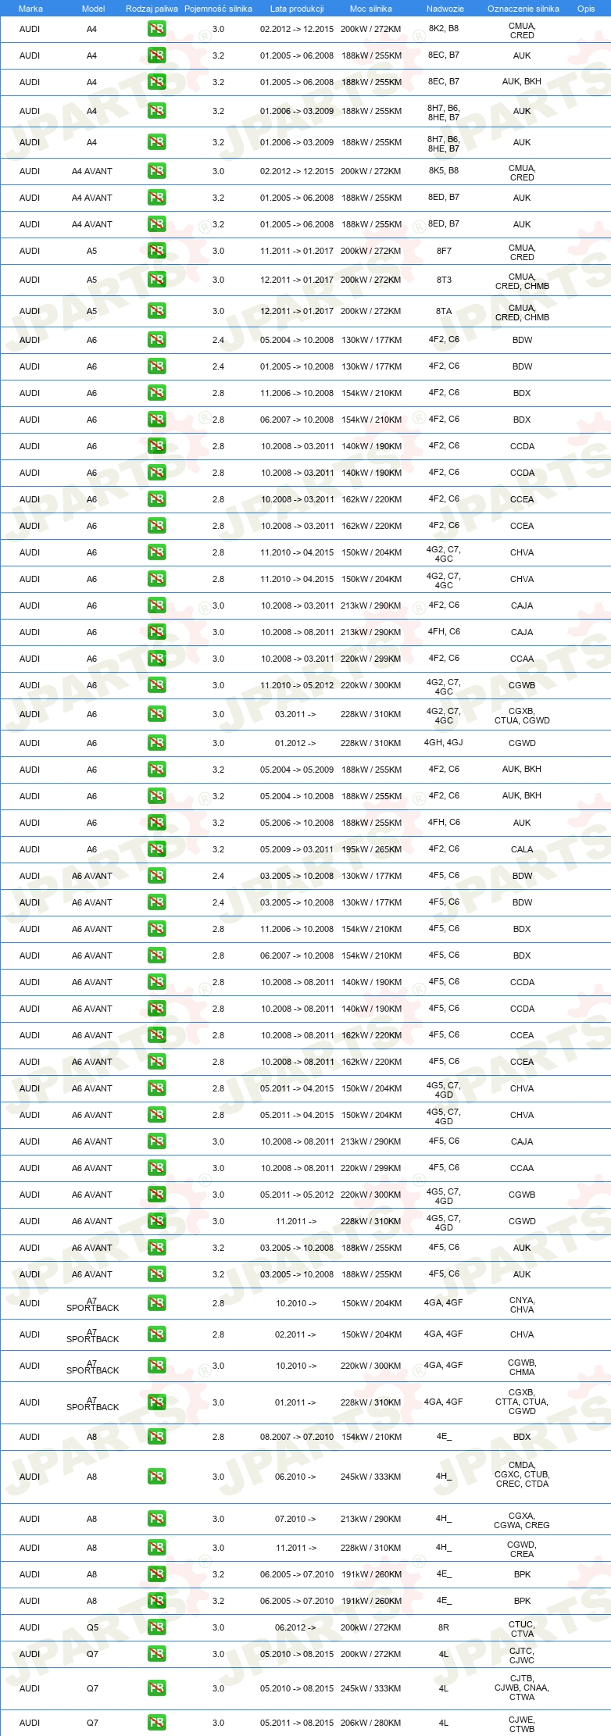This screenshot has width=611, height=1736.
Task: Click PB icon in Q7 206kW / 280KM row
Action: [156, 1723]
